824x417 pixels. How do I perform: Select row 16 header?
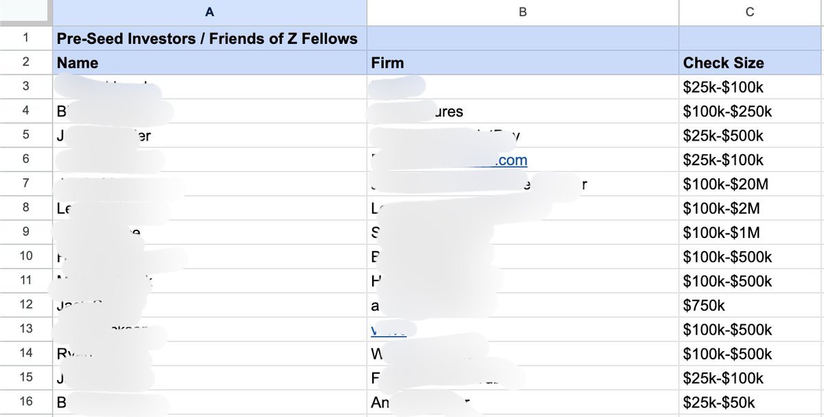pyautogui.click(x=26, y=402)
